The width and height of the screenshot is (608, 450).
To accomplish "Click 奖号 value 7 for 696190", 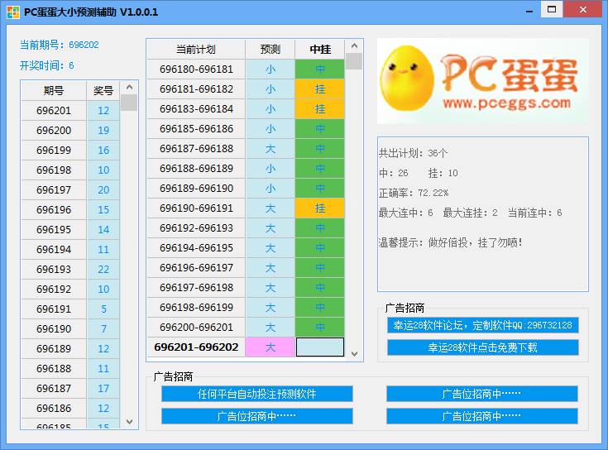I will click(x=103, y=328).
